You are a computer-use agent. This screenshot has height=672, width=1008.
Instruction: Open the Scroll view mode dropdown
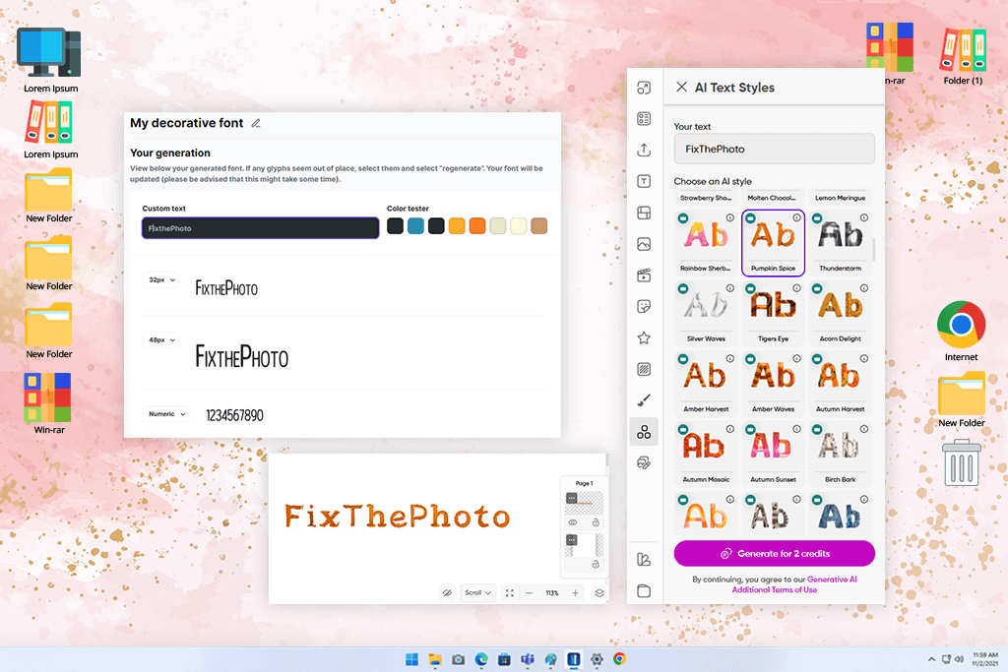pyautogui.click(x=477, y=593)
